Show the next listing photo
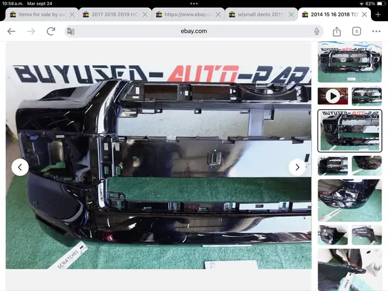 coord(297,167)
